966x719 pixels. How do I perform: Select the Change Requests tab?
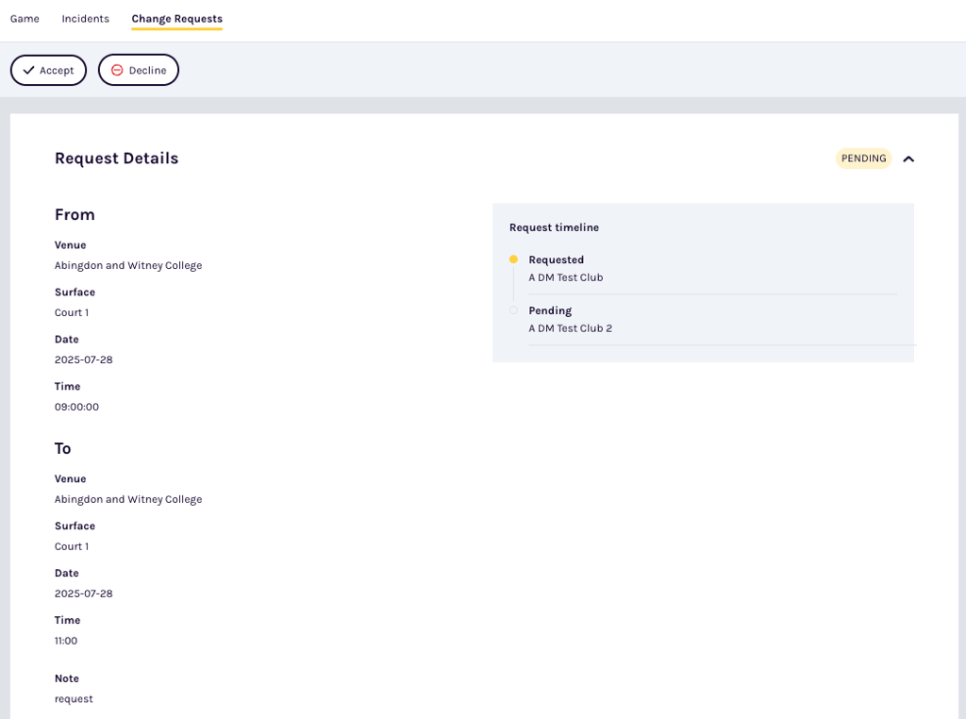176,19
